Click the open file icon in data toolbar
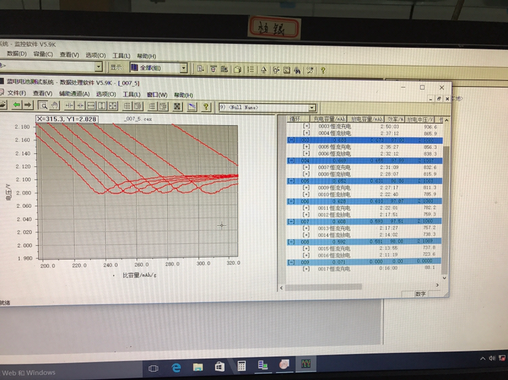The width and height of the screenshot is (508, 380). click(3, 105)
